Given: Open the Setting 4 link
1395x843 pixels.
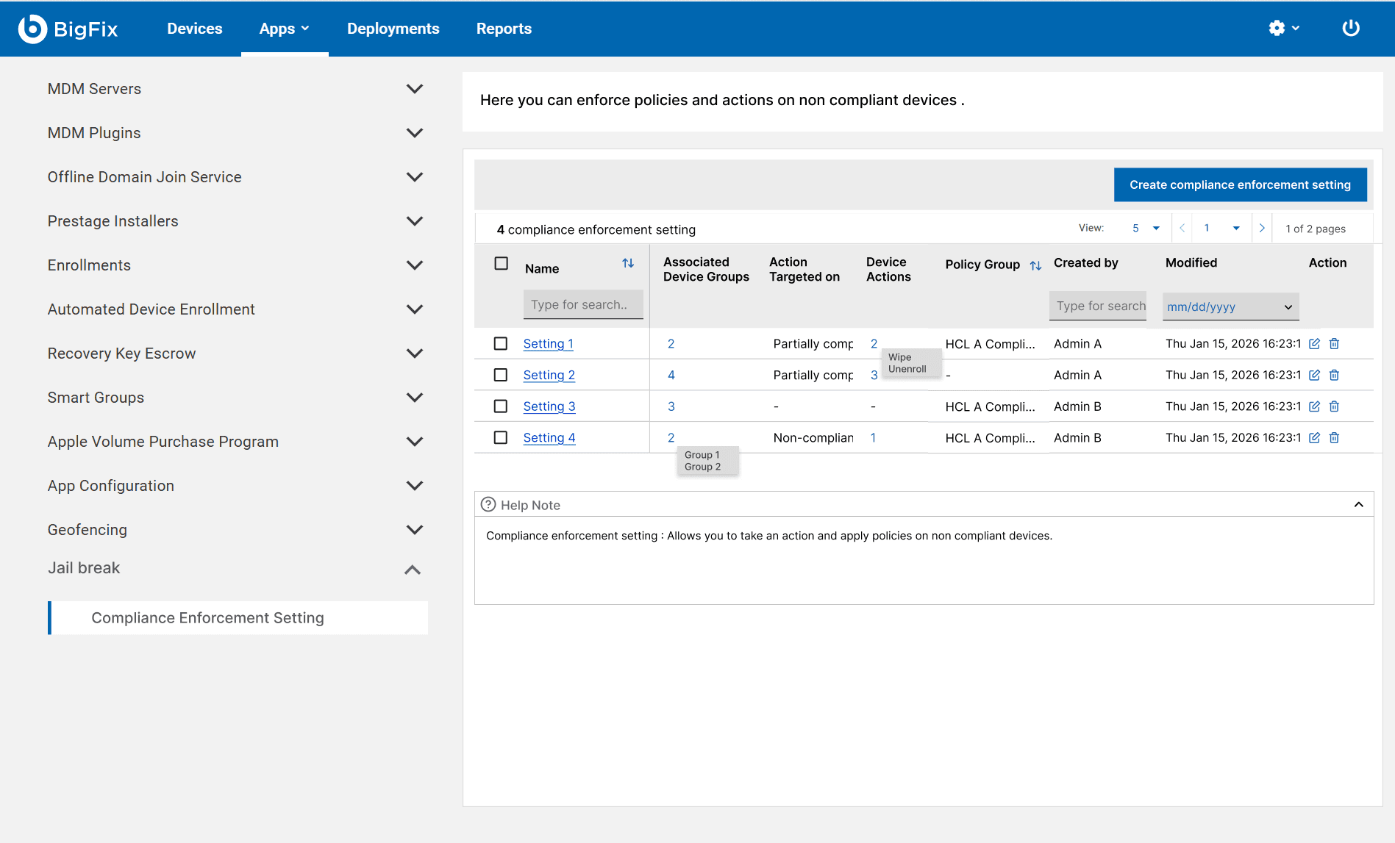Looking at the screenshot, I should [x=549, y=438].
